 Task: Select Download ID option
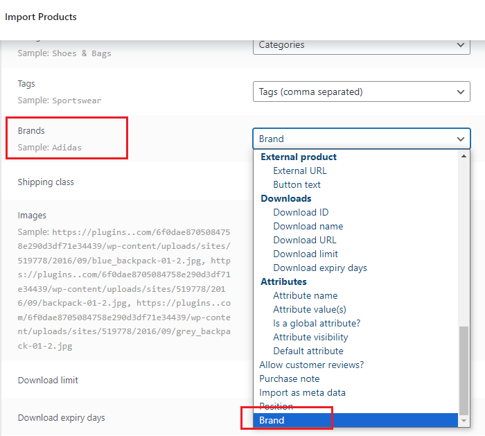(x=301, y=212)
